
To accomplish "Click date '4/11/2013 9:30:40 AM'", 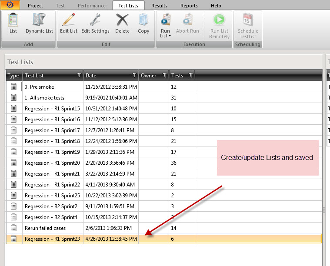I will (110, 185).
